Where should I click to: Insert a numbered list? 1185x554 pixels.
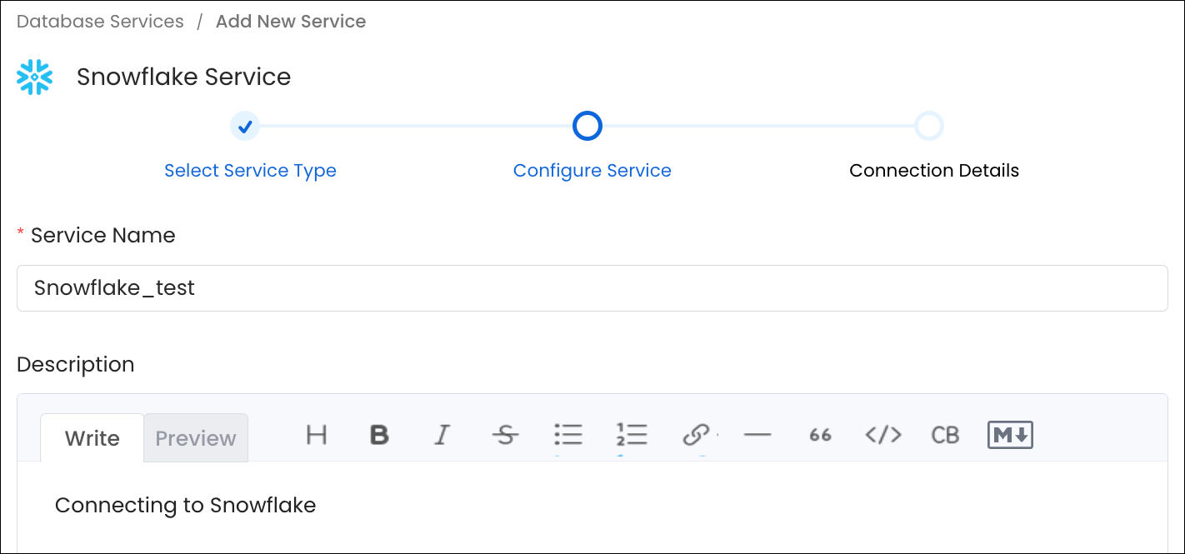click(x=632, y=434)
